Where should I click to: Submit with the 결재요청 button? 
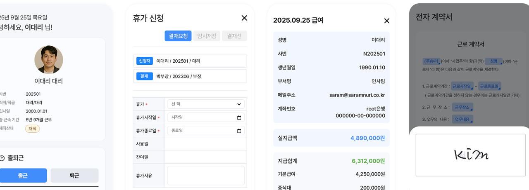click(x=178, y=36)
